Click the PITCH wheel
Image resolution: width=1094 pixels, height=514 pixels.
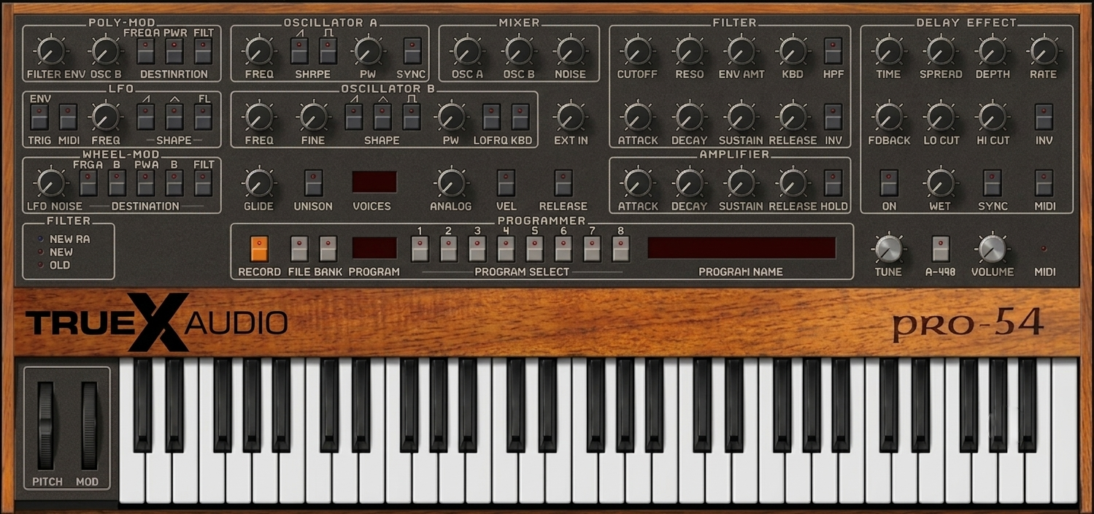(x=47, y=424)
